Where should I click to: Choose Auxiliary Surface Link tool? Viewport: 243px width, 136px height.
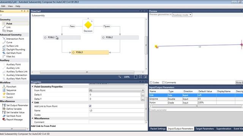pyautogui.click(x=17, y=71)
